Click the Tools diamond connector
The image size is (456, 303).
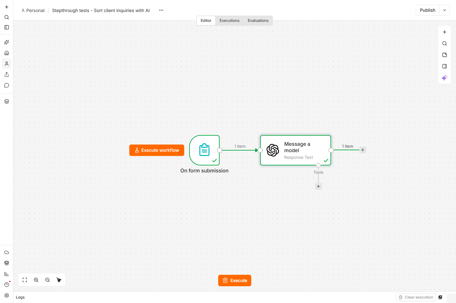pyautogui.click(x=319, y=165)
